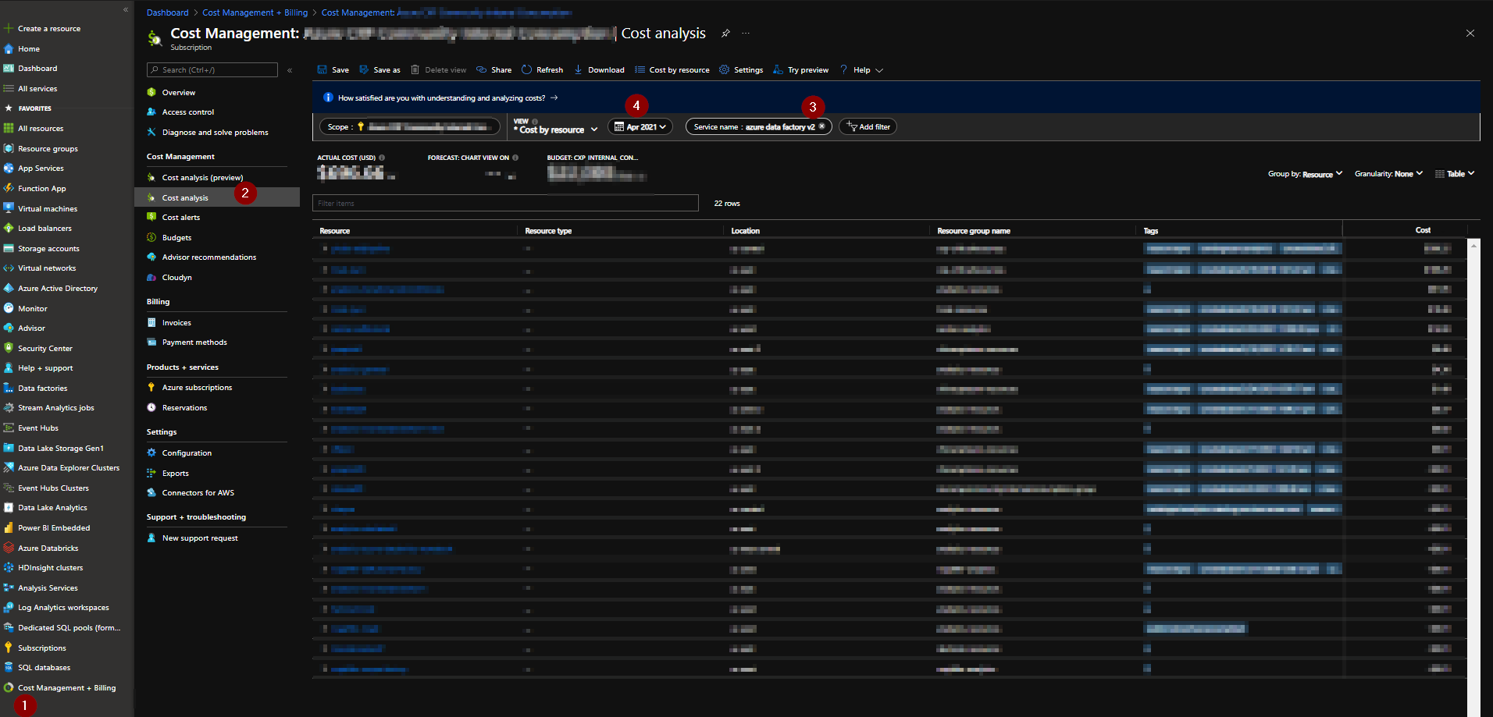Open Home from the left sidebar
Screen dimensions: 1493x717
coord(28,48)
